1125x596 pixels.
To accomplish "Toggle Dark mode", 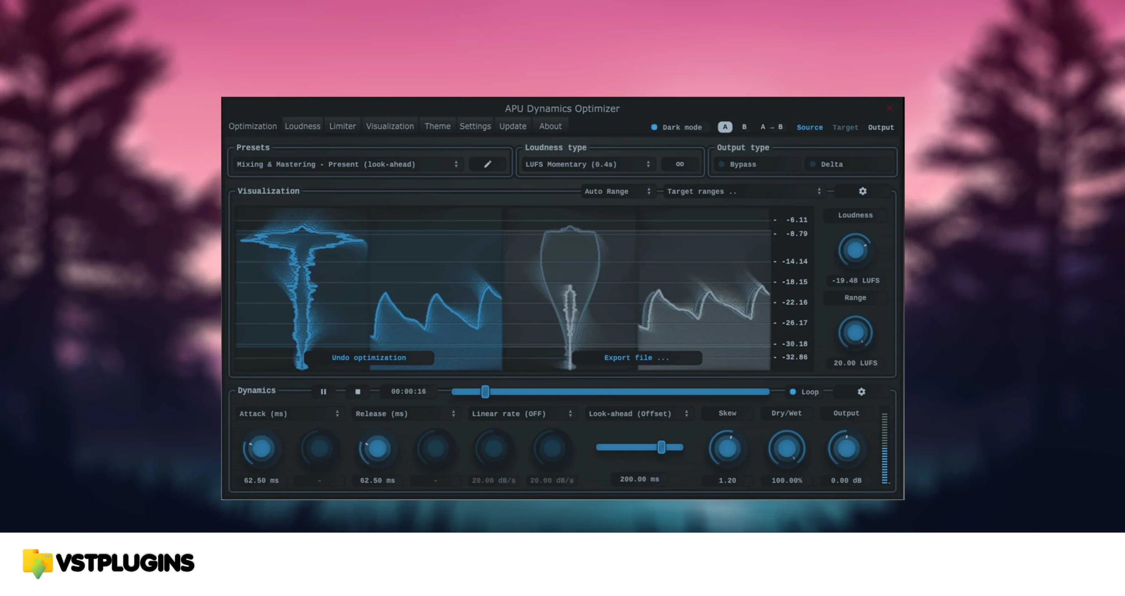I will click(677, 127).
